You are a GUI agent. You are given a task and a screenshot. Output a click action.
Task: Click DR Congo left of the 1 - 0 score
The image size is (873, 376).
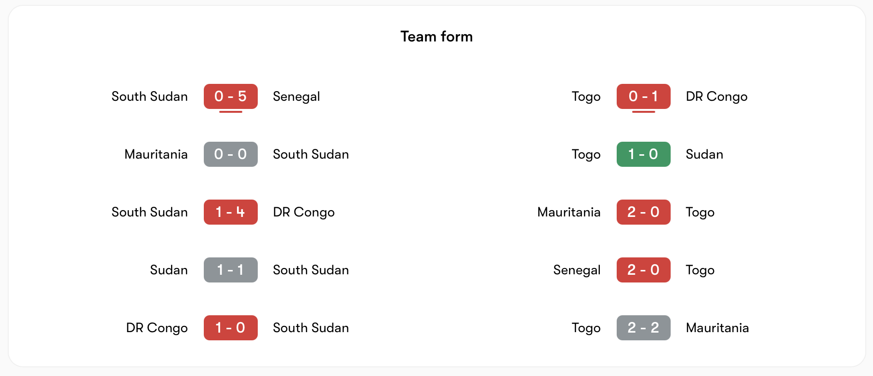pos(157,328)
